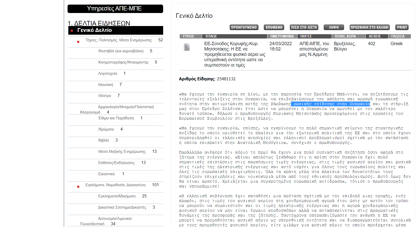
Task: Open the Θέατρο subcategory
Action: [105, 96]
